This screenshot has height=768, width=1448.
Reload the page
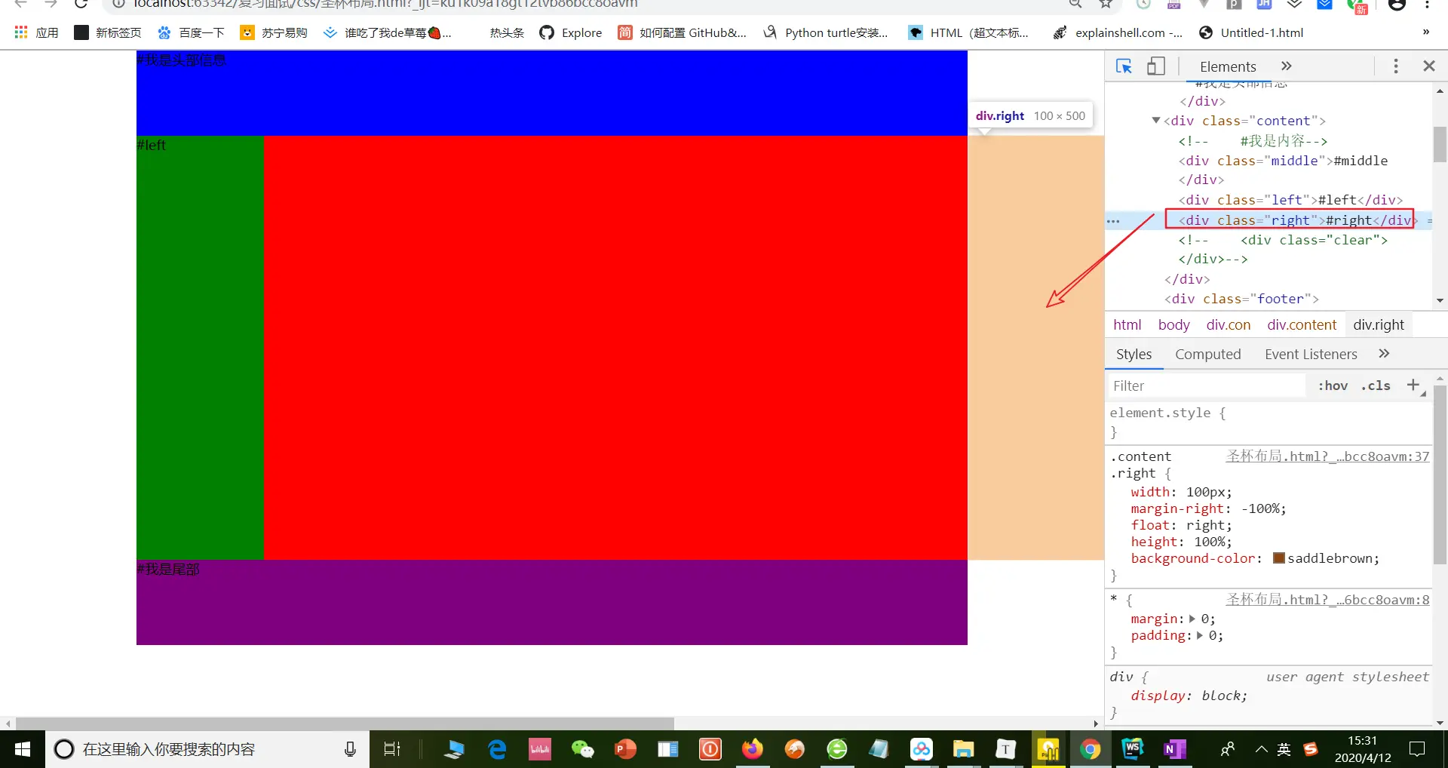click(81, 4)
